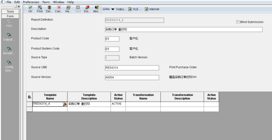Image resolution: width=272 pixels, height=140 pixels.
Task: Click the Find toolbar icon
Action: coord(40,8)
